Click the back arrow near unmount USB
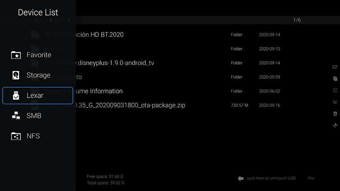Viewport: 340px width, 191px height. coord(241,178)
